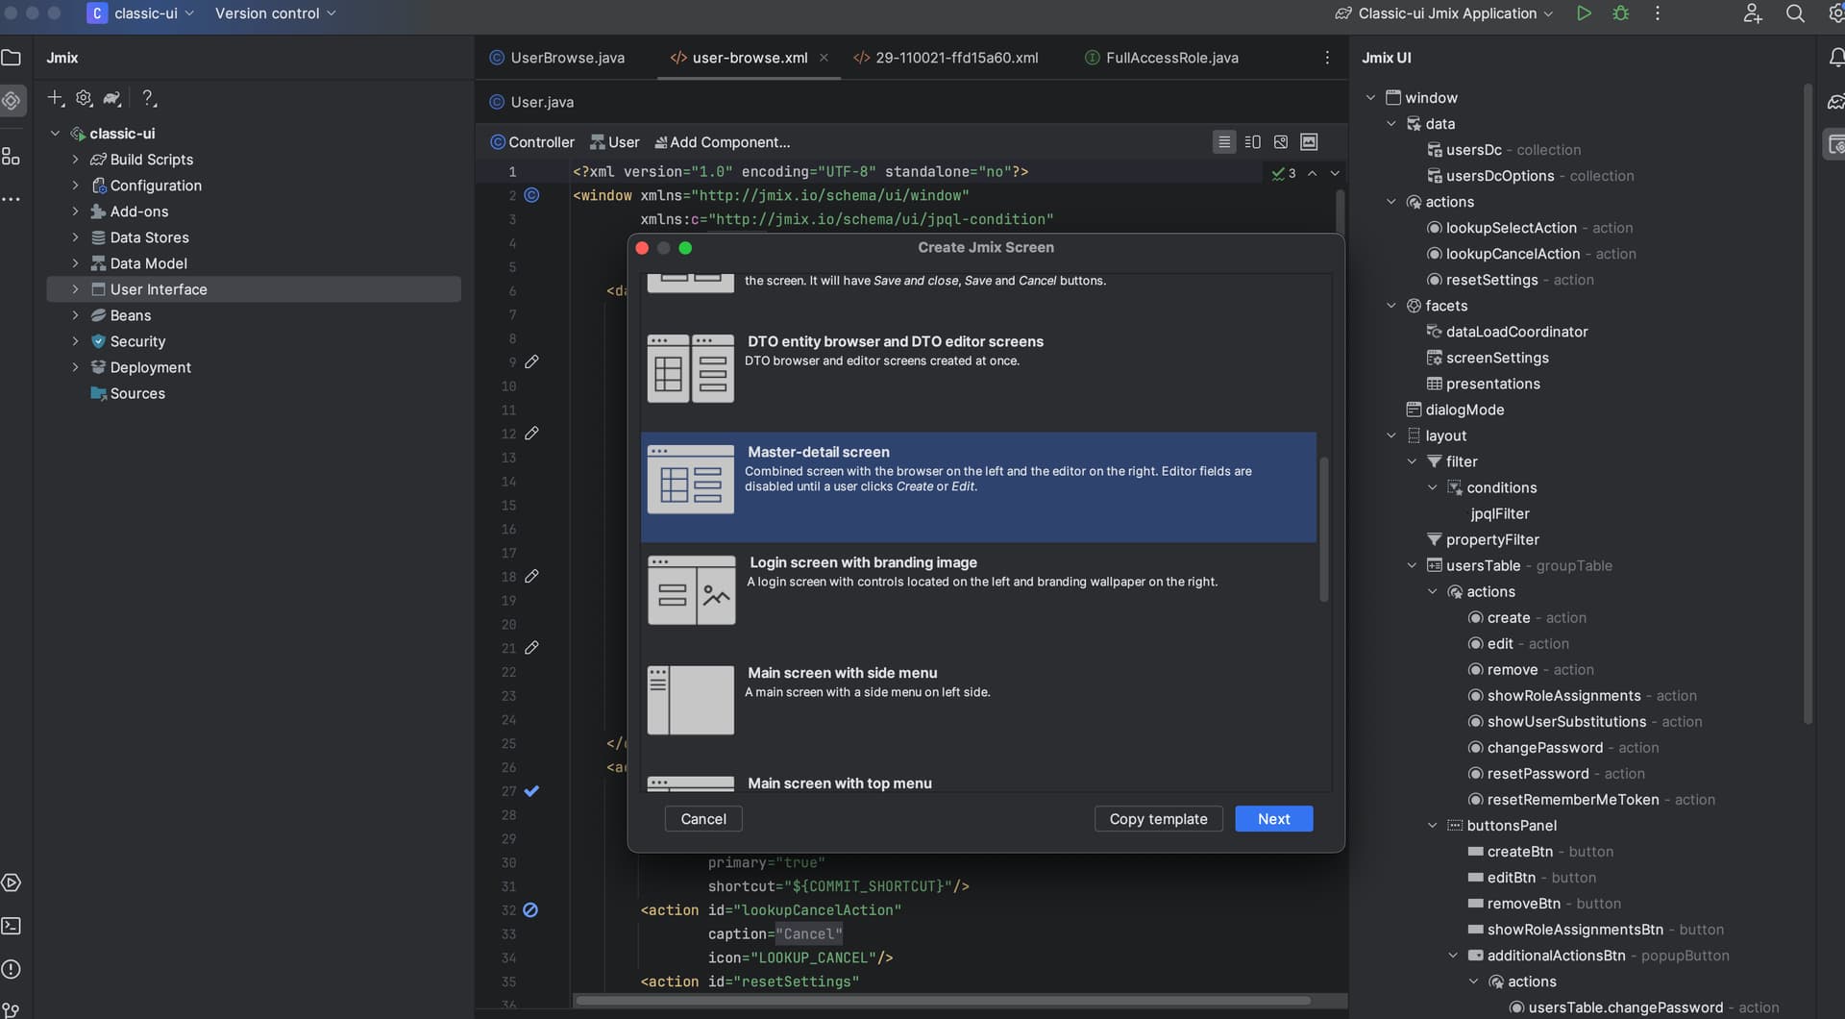Click inspection widget showing 3 typos
Screen dimensions: 1845x1019
tap(1284, 173)
